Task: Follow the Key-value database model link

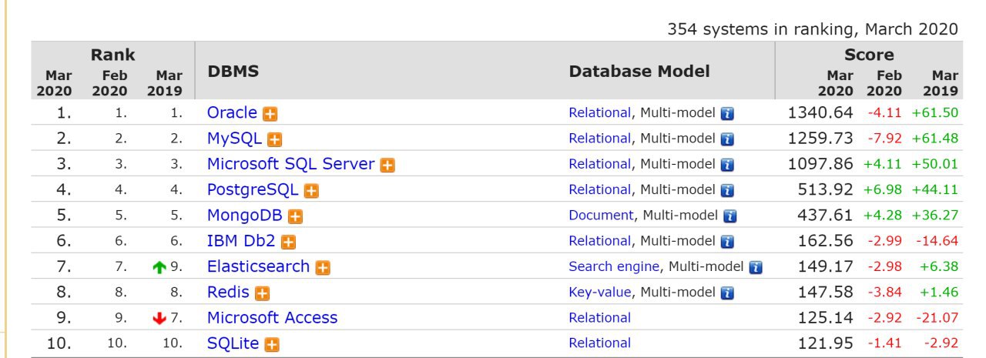Action: tap(600, 292)
